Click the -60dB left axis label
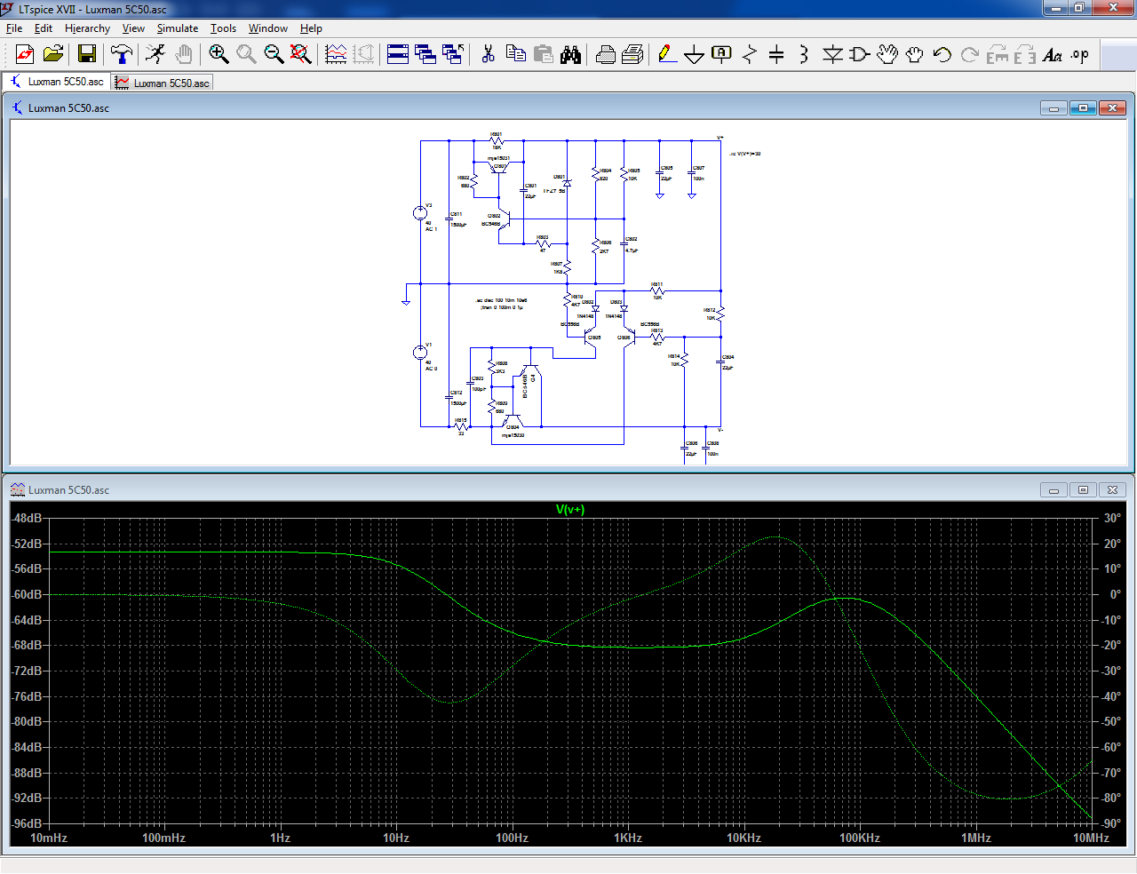 pyautogui.click(x=27, y=594)
